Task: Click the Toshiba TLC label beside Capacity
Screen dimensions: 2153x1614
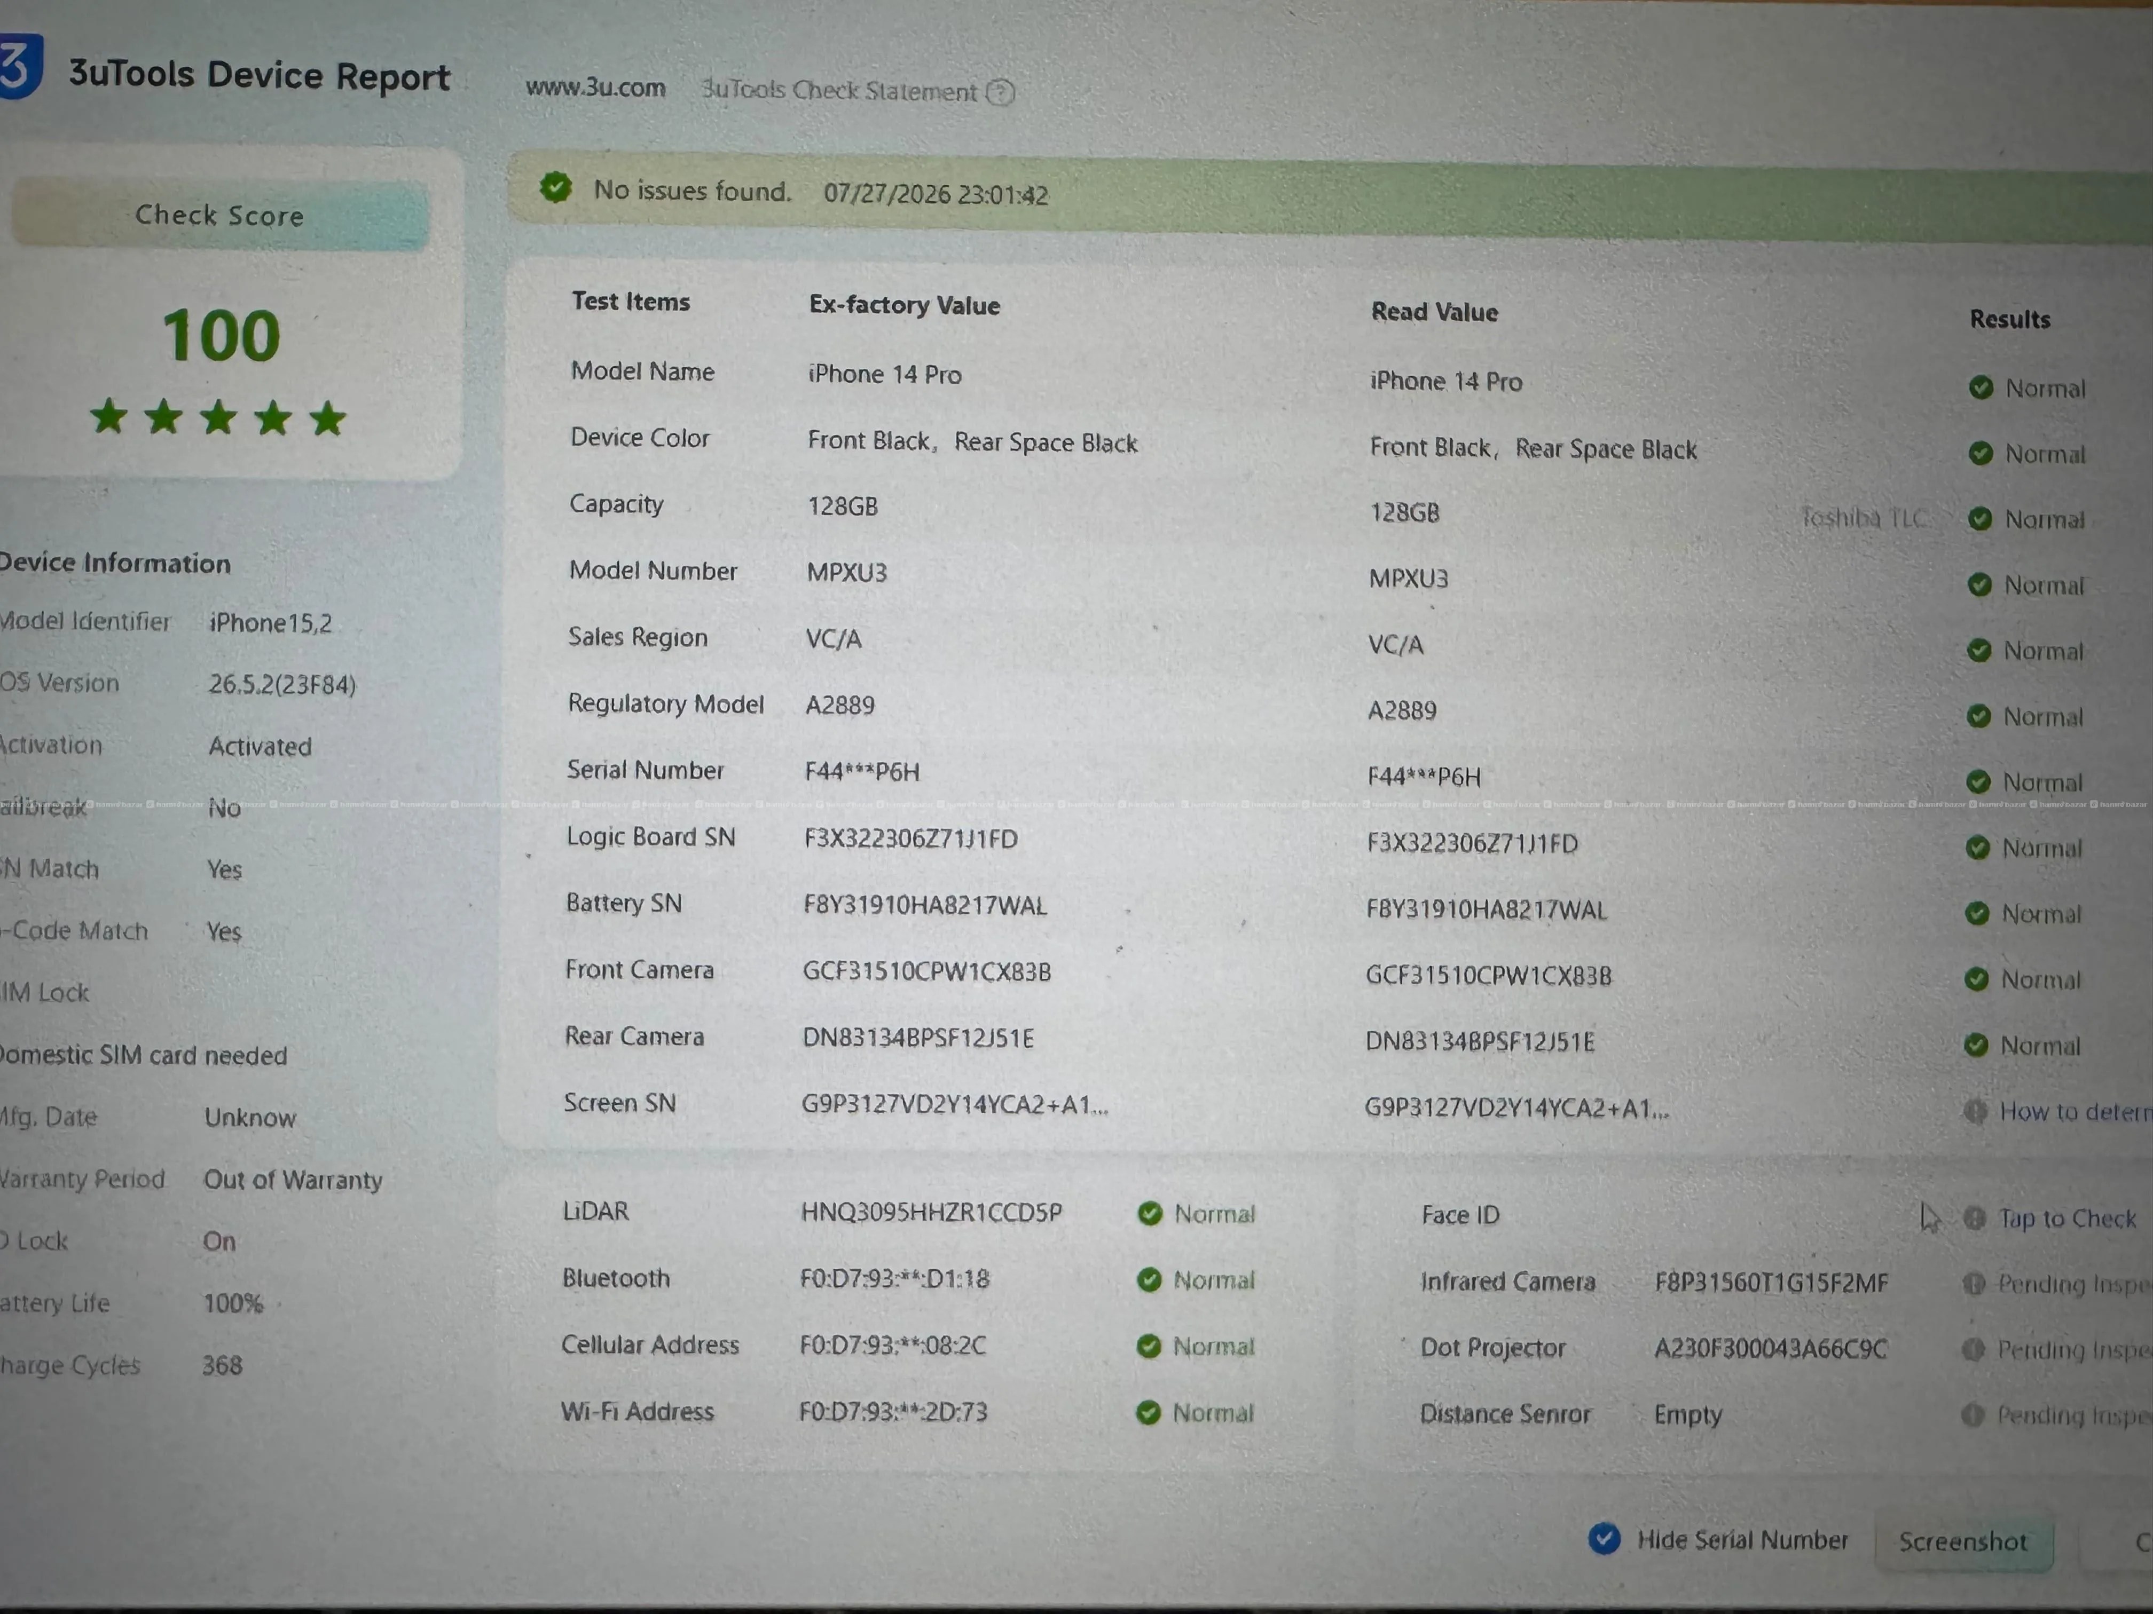Action: (x=1863, y=517)
